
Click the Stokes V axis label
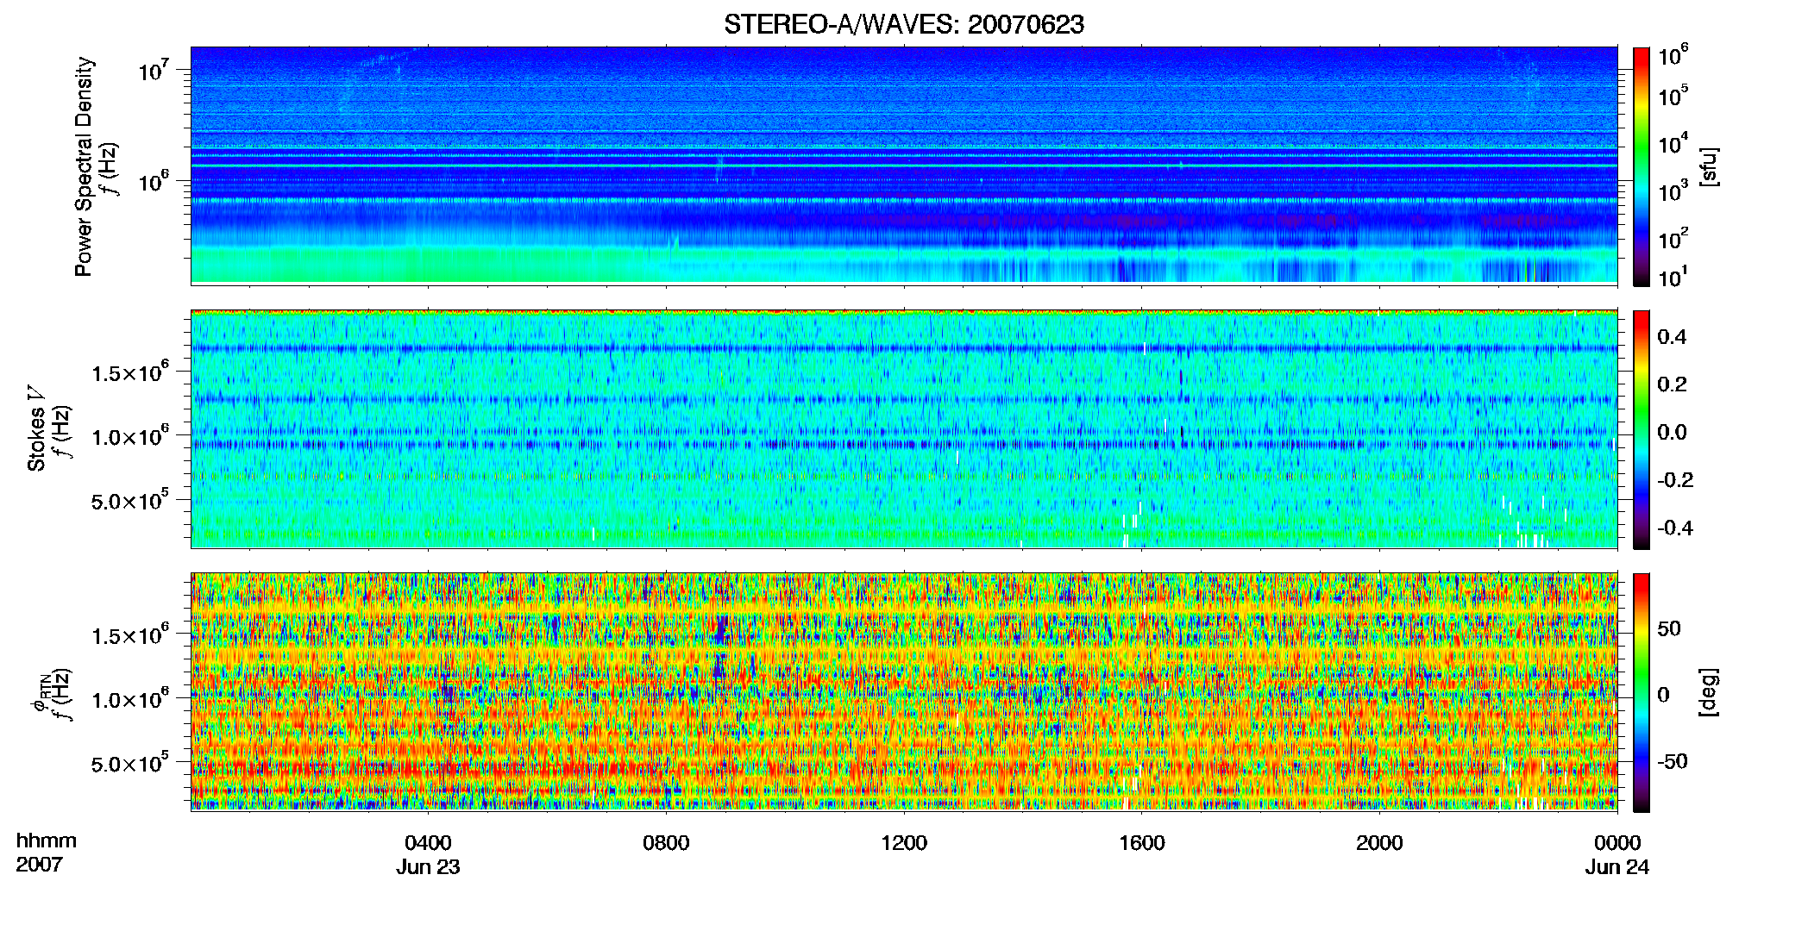(36, 428)
